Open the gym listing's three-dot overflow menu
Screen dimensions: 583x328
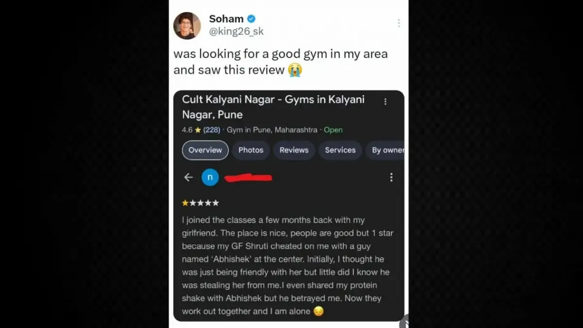click(385, 102)
